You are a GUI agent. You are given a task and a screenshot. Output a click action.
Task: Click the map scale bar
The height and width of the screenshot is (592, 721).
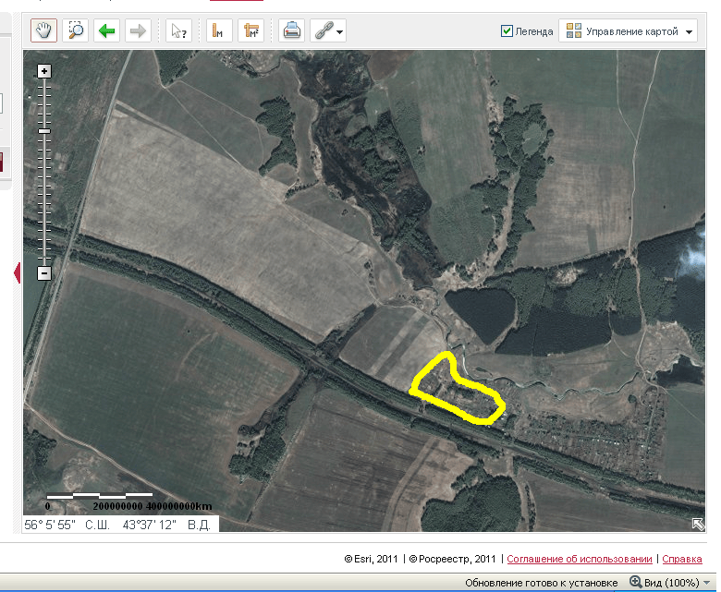(x=100, y=496)
